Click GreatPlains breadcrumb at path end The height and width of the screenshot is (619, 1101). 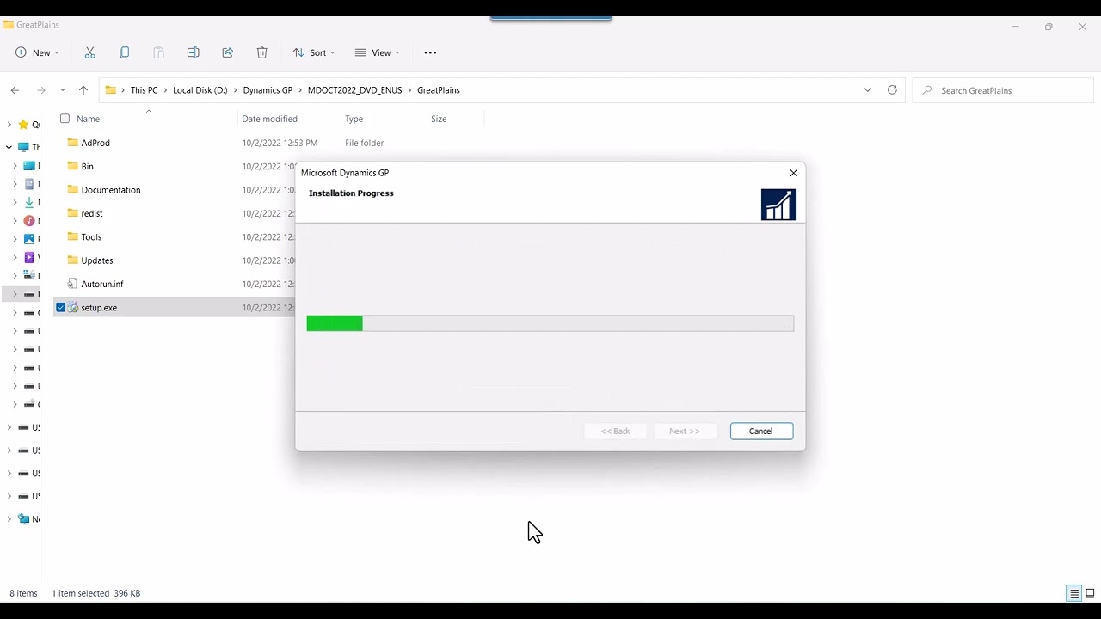(439, 90)
